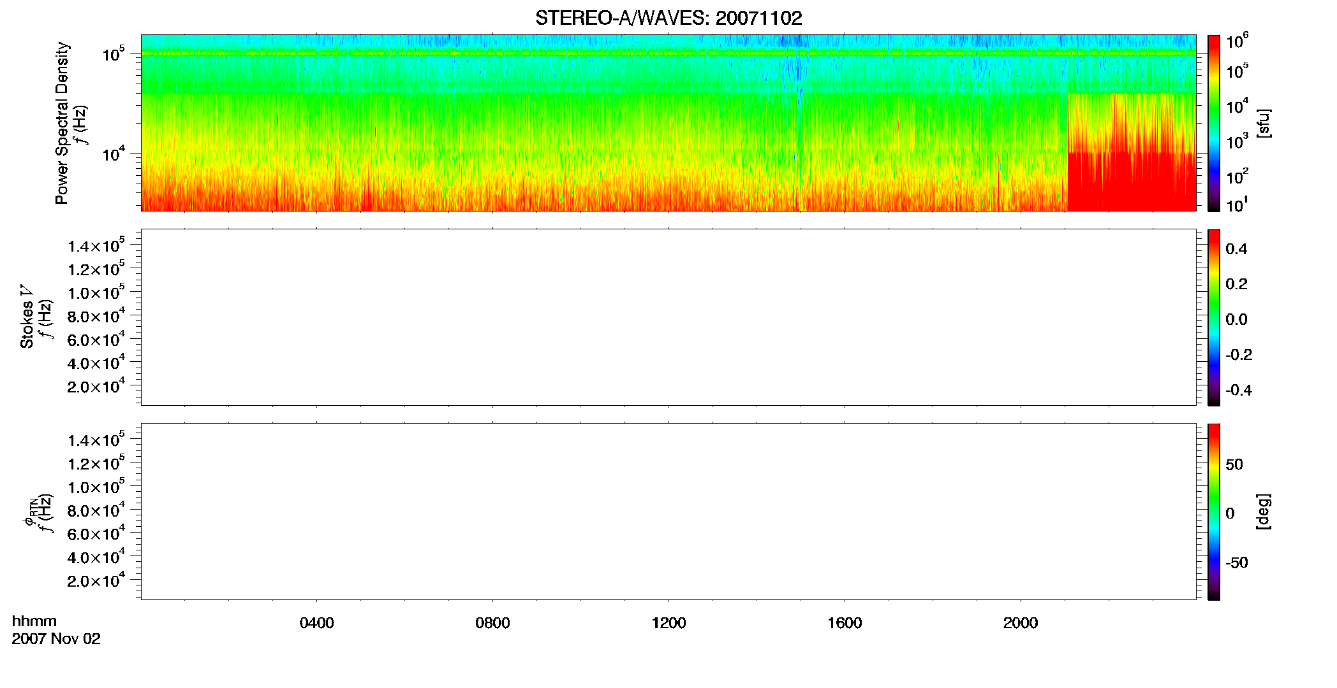Image resolution: width=1337 pixels, height=688 pixels.
Task: Select the 1200 time axis label
Action: (x=668, y=623)
